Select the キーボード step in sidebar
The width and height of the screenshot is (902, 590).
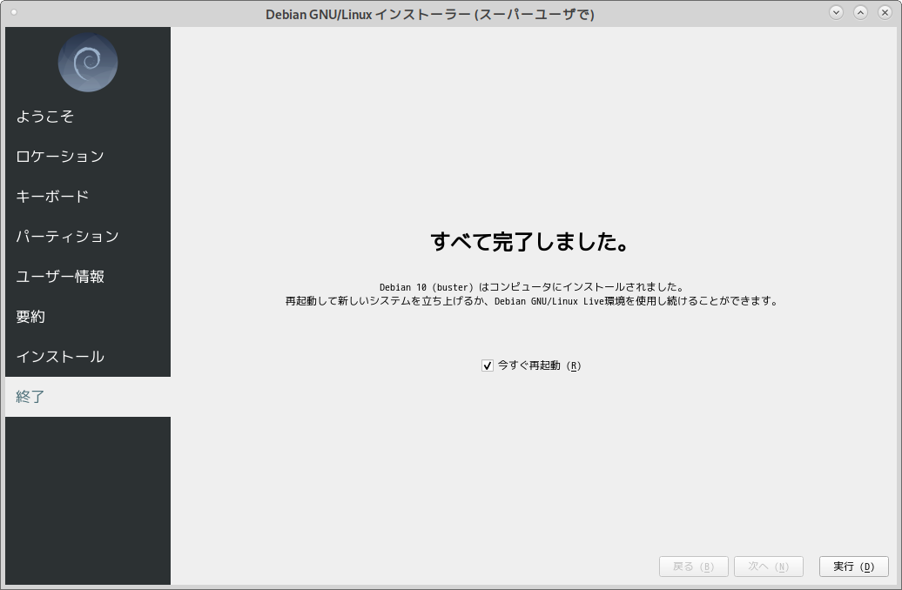(88, 197)
